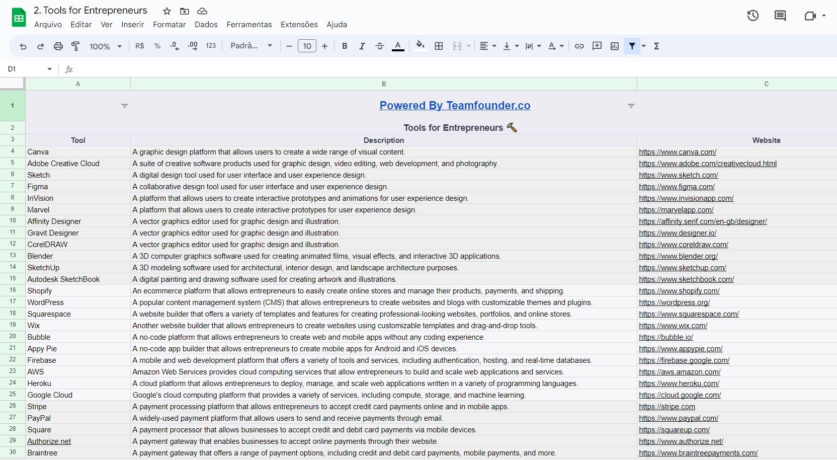Click the Authorize.net tool link
The height and width of the screenshot is (460, 837).
(x=49, y=441)
